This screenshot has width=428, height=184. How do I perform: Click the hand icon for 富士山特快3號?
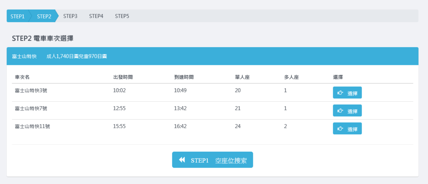tap(340, 93)
